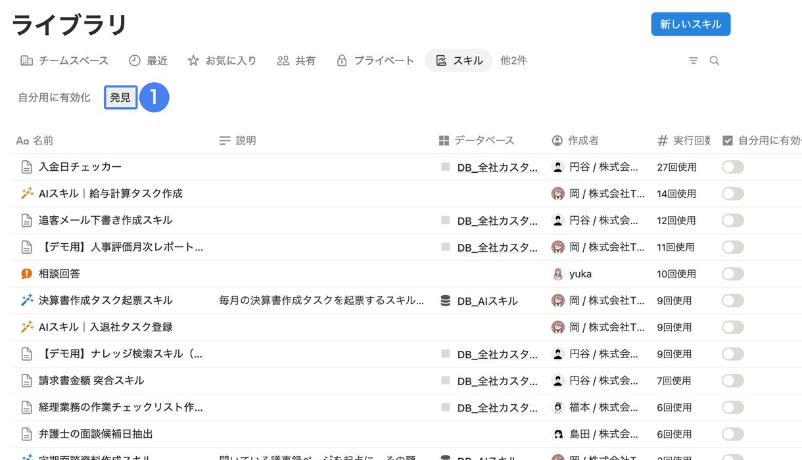This screenshot has width=802, height=460.
Task: Go to the プライベート tab
Action: pyautogui.click(x=375, y=60)
